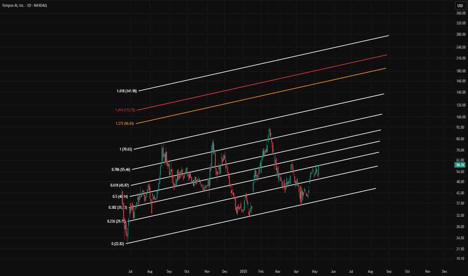Image resolution: width=468 pixels, height=276 pixels.
Task: Select the 0.786 (55.46) level label
Action: [121, 170]
